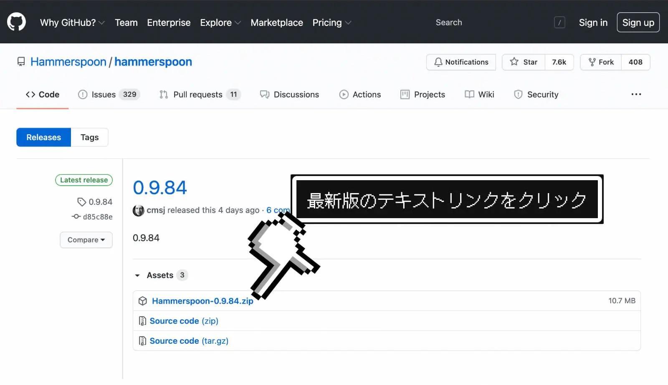This screenshot has width=668, height=385.
Task: View the 408 forks count
Action: [x=635, y=62]
